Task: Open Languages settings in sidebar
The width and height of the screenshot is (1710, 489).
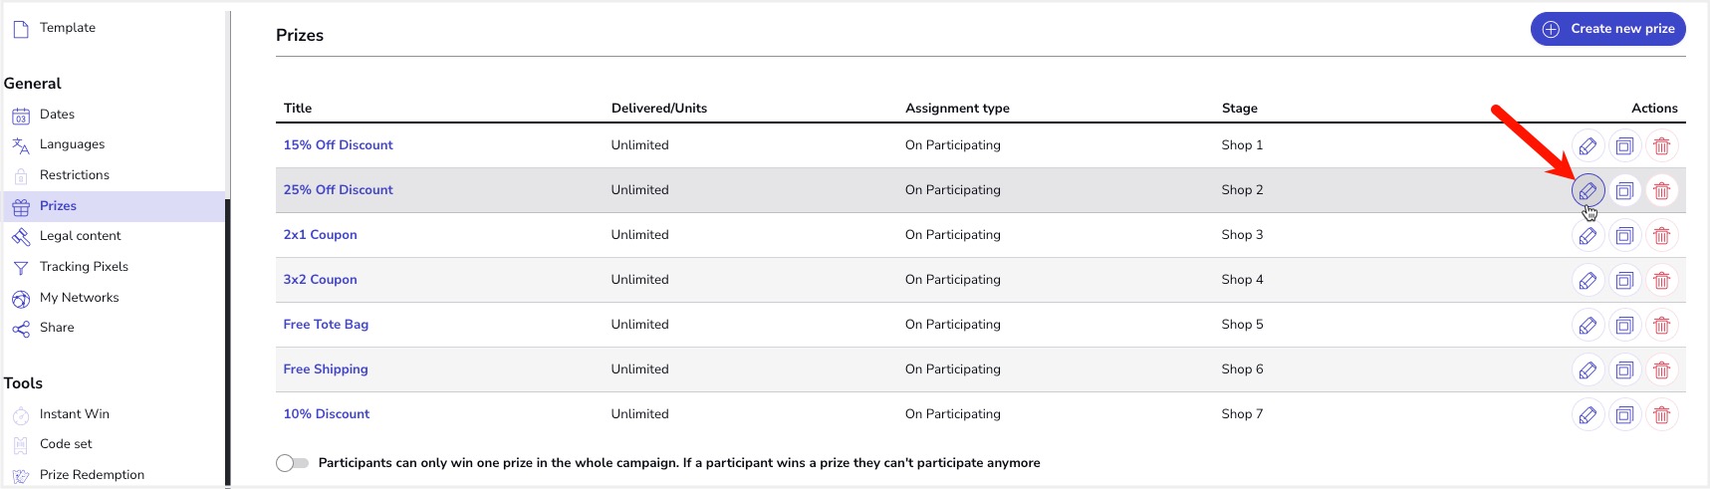Action: 72,144
